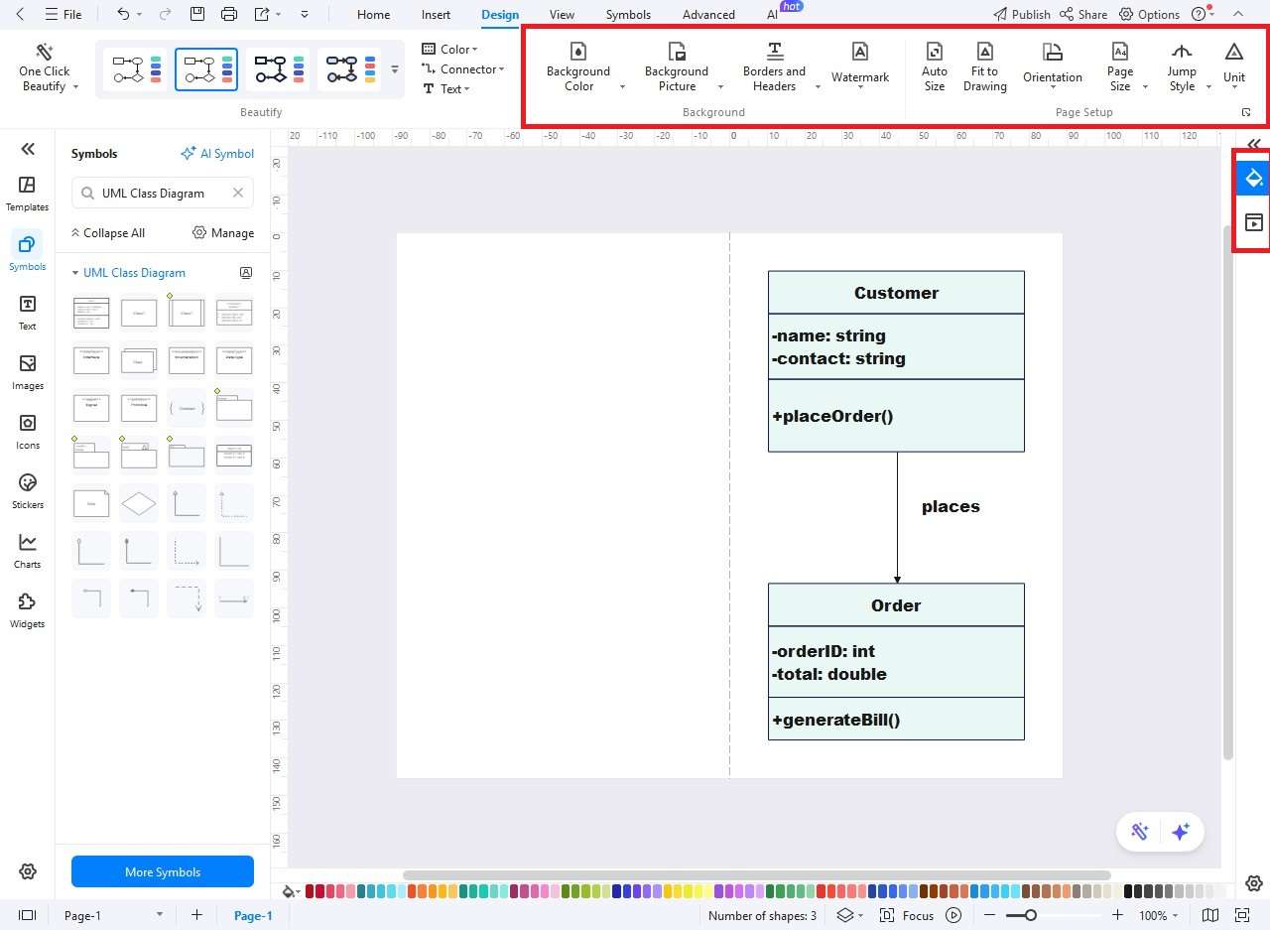The height and width of the screenshot is (930, 1270).
Task: Open the AI ribbon tab
Action: click(772, 15)
